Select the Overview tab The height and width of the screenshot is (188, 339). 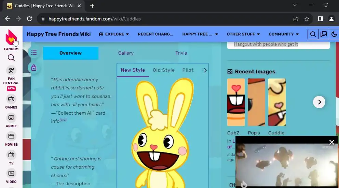pyautogui.click(x=70, y=53)
